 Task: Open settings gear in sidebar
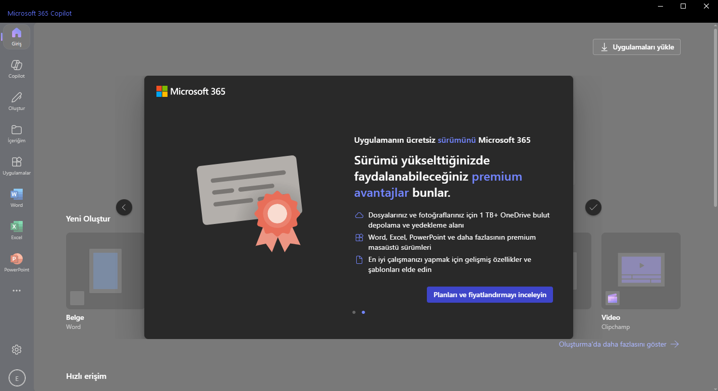tap(17, 350)
